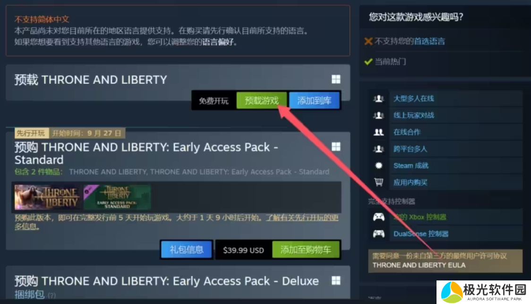Screen dimensions: 531x304
Task: Click the Steam 成就 achievements icon
Action: (378, 165)
